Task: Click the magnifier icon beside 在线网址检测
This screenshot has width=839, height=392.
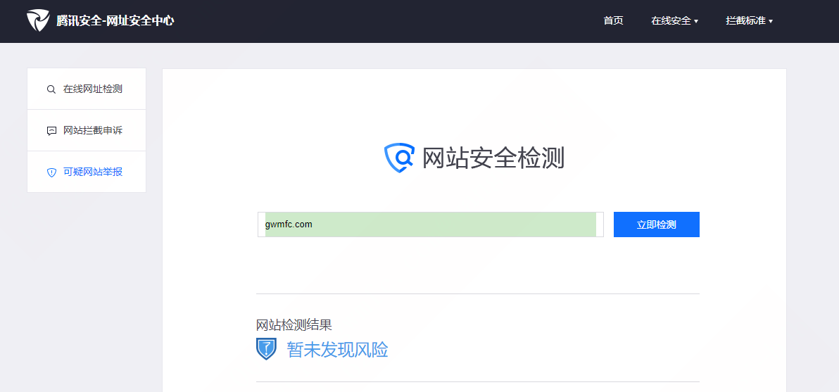Action: click(x=51, y=89)
